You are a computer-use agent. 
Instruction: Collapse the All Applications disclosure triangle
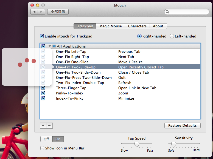point(50,46)
